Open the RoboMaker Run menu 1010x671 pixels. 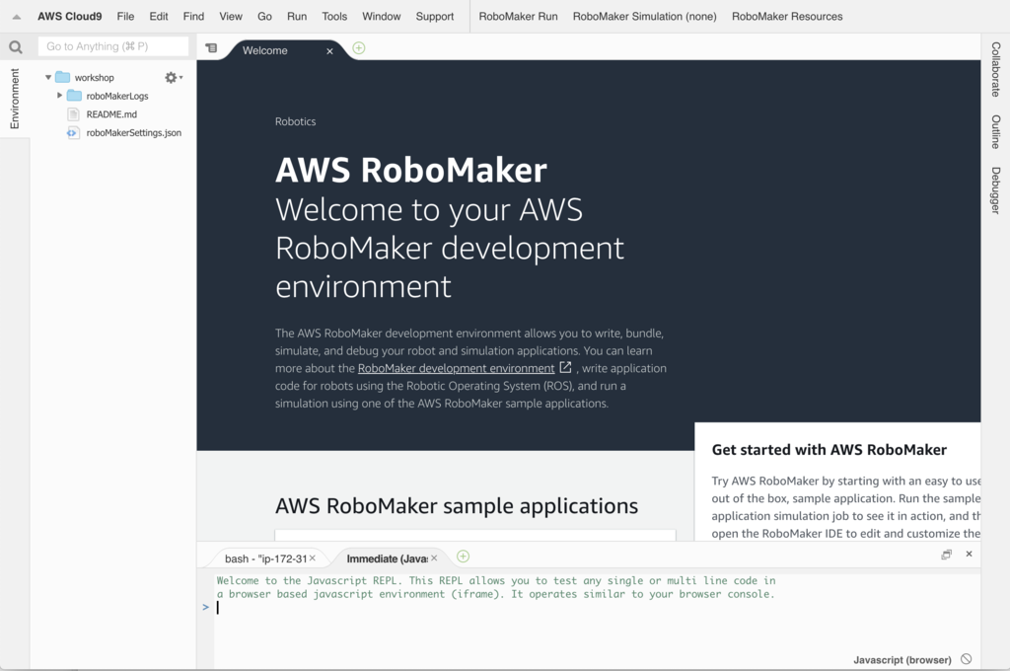[519, 17]
